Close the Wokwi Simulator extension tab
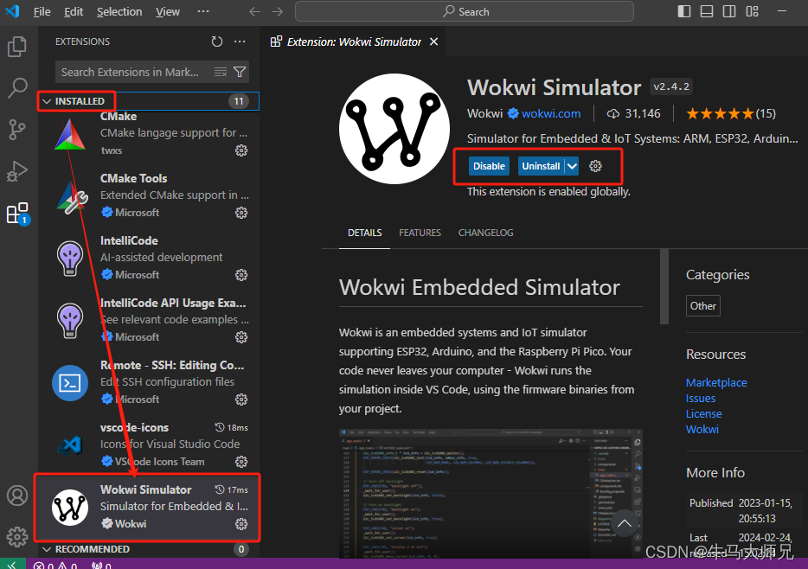The image size is (808, 569). coord(434,42)
